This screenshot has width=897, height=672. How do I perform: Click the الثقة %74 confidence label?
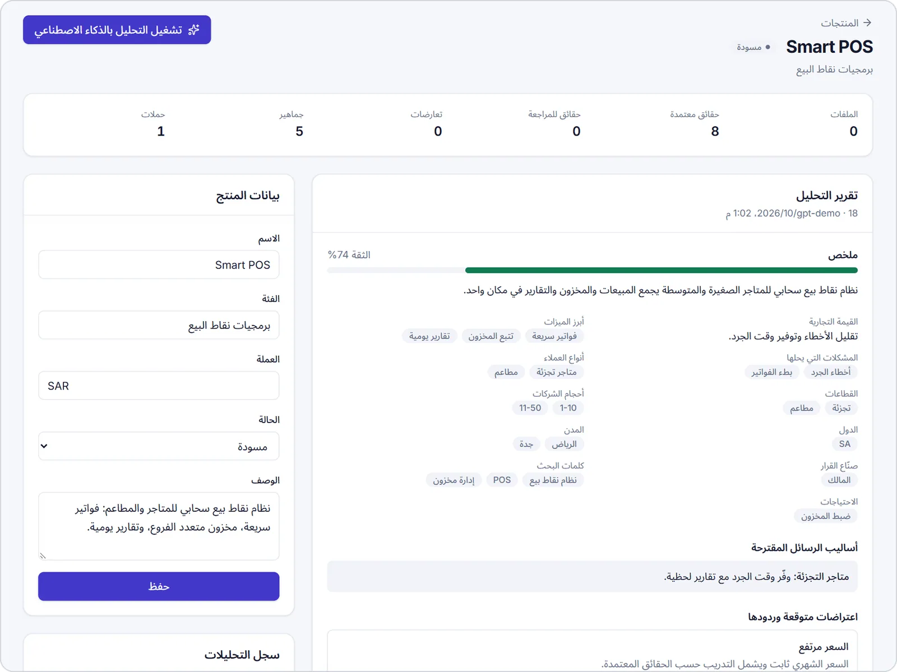(x=349, y=255)
